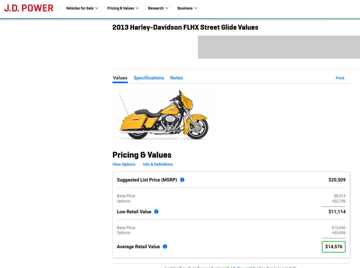Click the $11,114 low retail amount
The image size is (360, 268).
point(337,212)
